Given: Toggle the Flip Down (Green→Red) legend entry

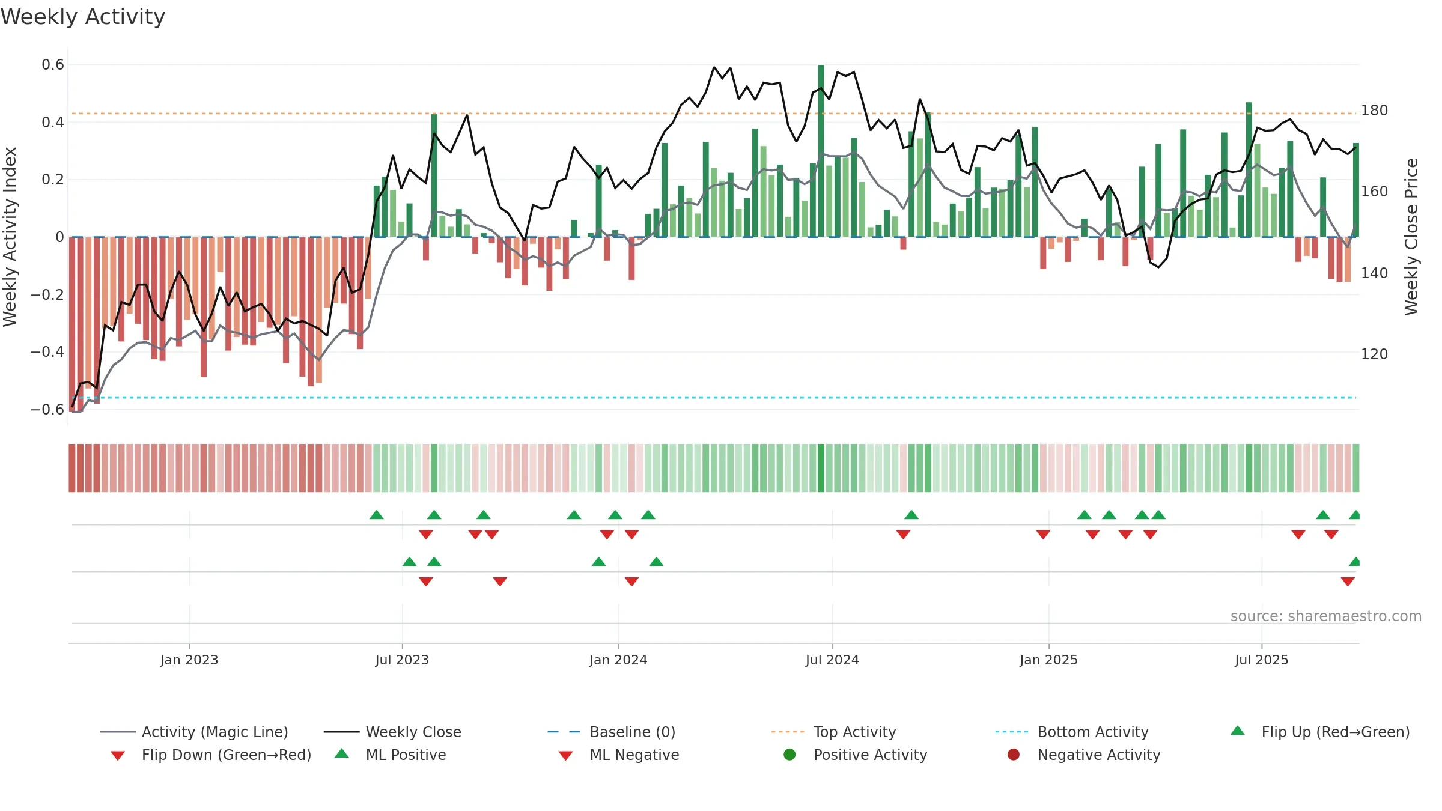Looking at the screenshot, I should point(210,755).
